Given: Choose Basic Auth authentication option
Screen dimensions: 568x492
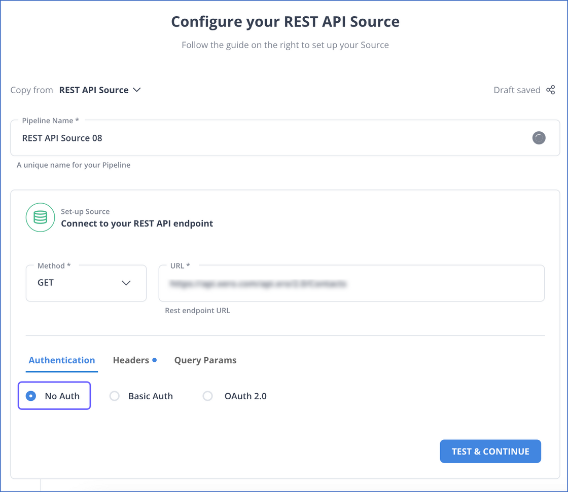Looking at the screenshot, I should pyautogui.click(x=115, y=396).
